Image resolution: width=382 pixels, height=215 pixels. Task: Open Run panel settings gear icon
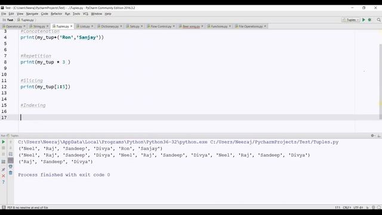(x=372, y=136)
